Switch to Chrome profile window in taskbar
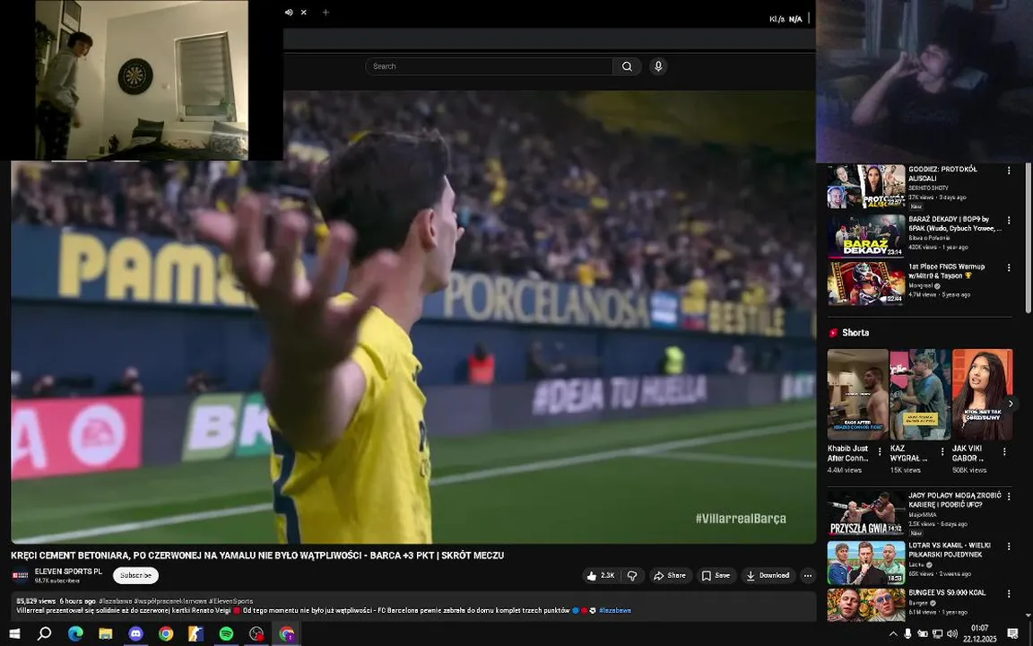Screen dimensions: 1033x646 [287, 633]
